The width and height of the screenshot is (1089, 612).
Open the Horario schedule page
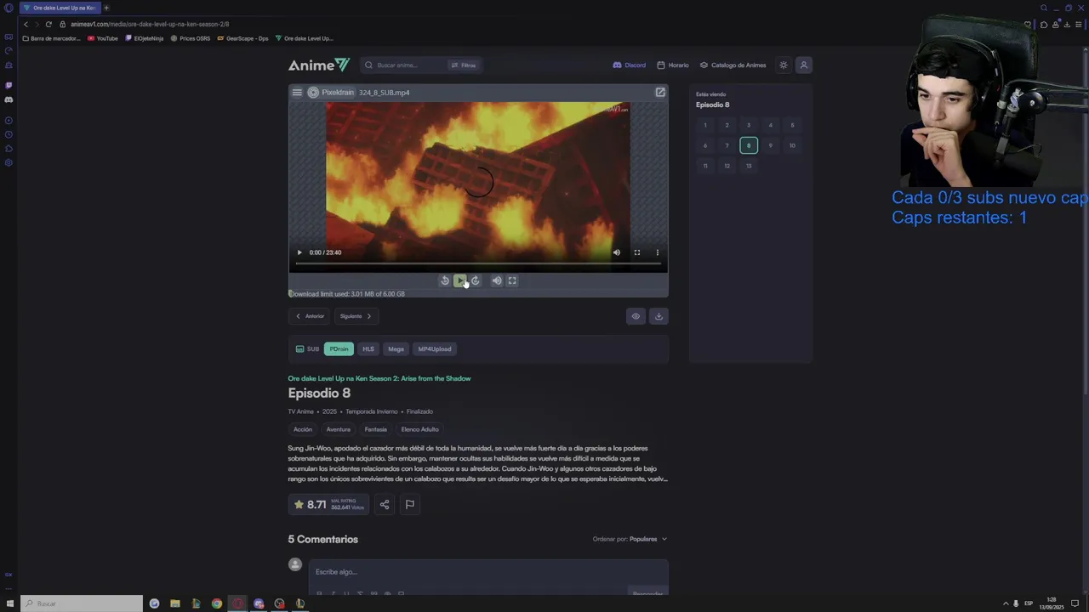[x=672, y=65]
